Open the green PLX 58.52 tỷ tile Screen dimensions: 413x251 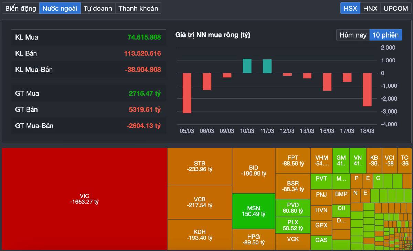[x=293, y=225]
